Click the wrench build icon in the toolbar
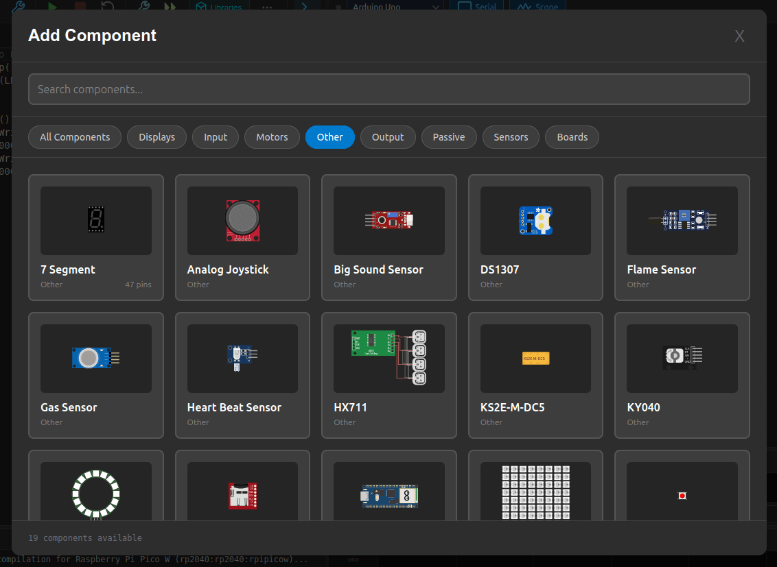This screenshot has height=567, width=777. [x=143, y=6]
